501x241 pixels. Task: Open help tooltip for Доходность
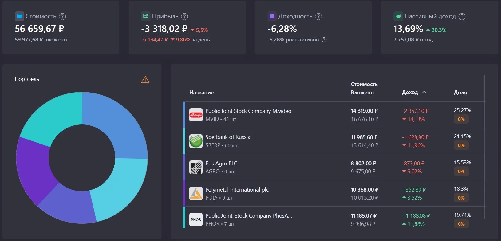click(x=318, y=17)
